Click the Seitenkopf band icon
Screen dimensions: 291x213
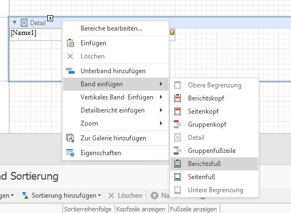(178, 111)
